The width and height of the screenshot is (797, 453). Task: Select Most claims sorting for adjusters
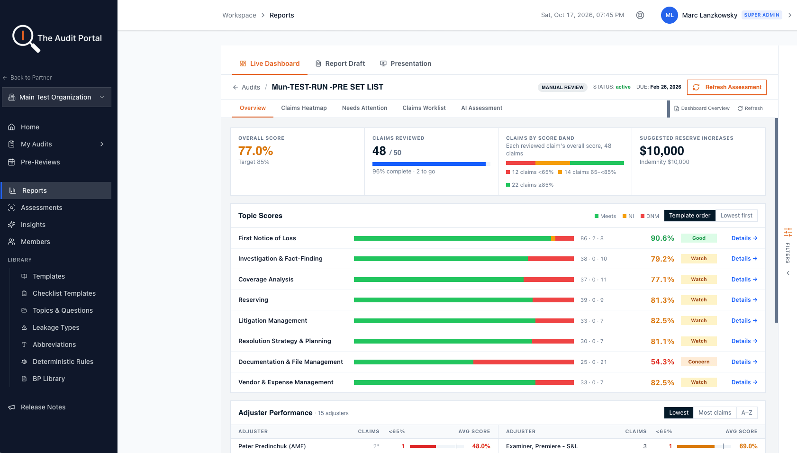click(x=715, y=413)
